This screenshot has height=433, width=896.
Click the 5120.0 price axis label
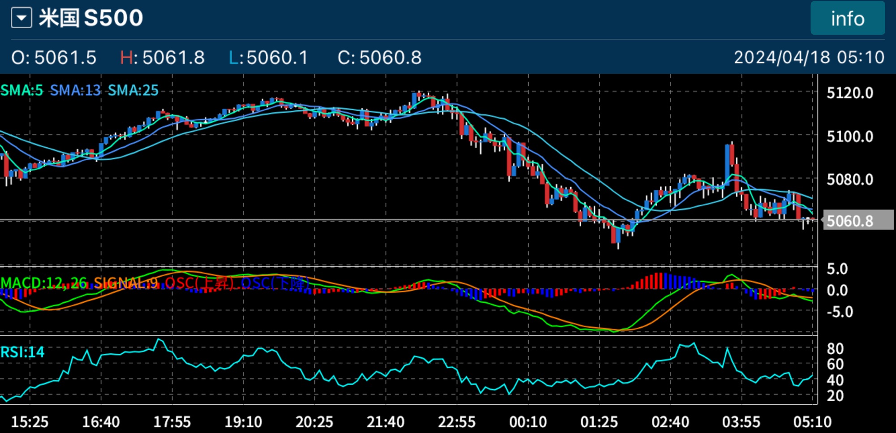point(849,93)
